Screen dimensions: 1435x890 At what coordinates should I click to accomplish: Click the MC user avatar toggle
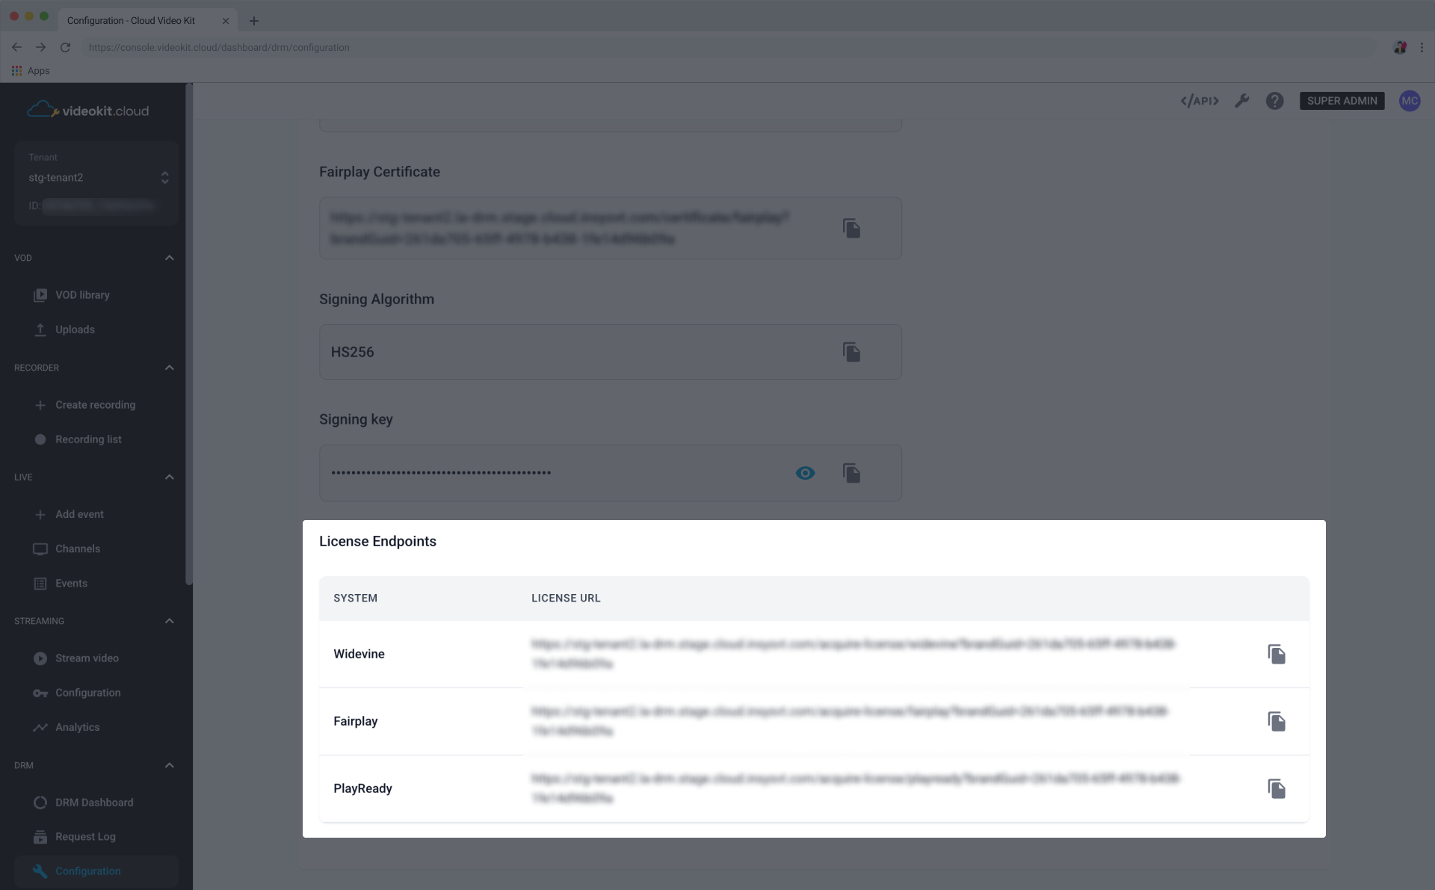click(x=1410, y=101)
